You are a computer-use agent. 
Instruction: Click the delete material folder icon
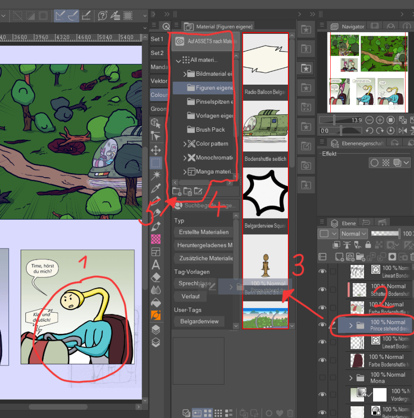188,191
